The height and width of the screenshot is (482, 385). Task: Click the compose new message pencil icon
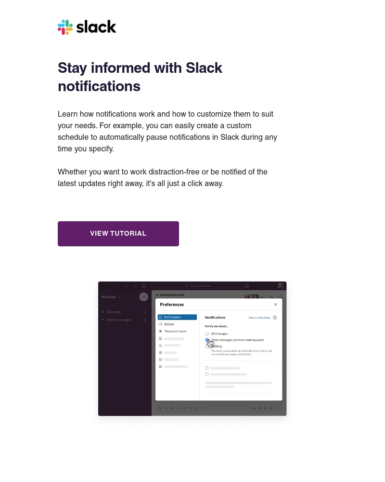[x=143, y=296]
